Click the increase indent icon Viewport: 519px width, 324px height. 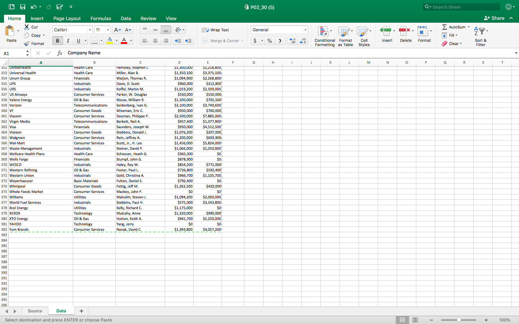(x=188, y=41)
